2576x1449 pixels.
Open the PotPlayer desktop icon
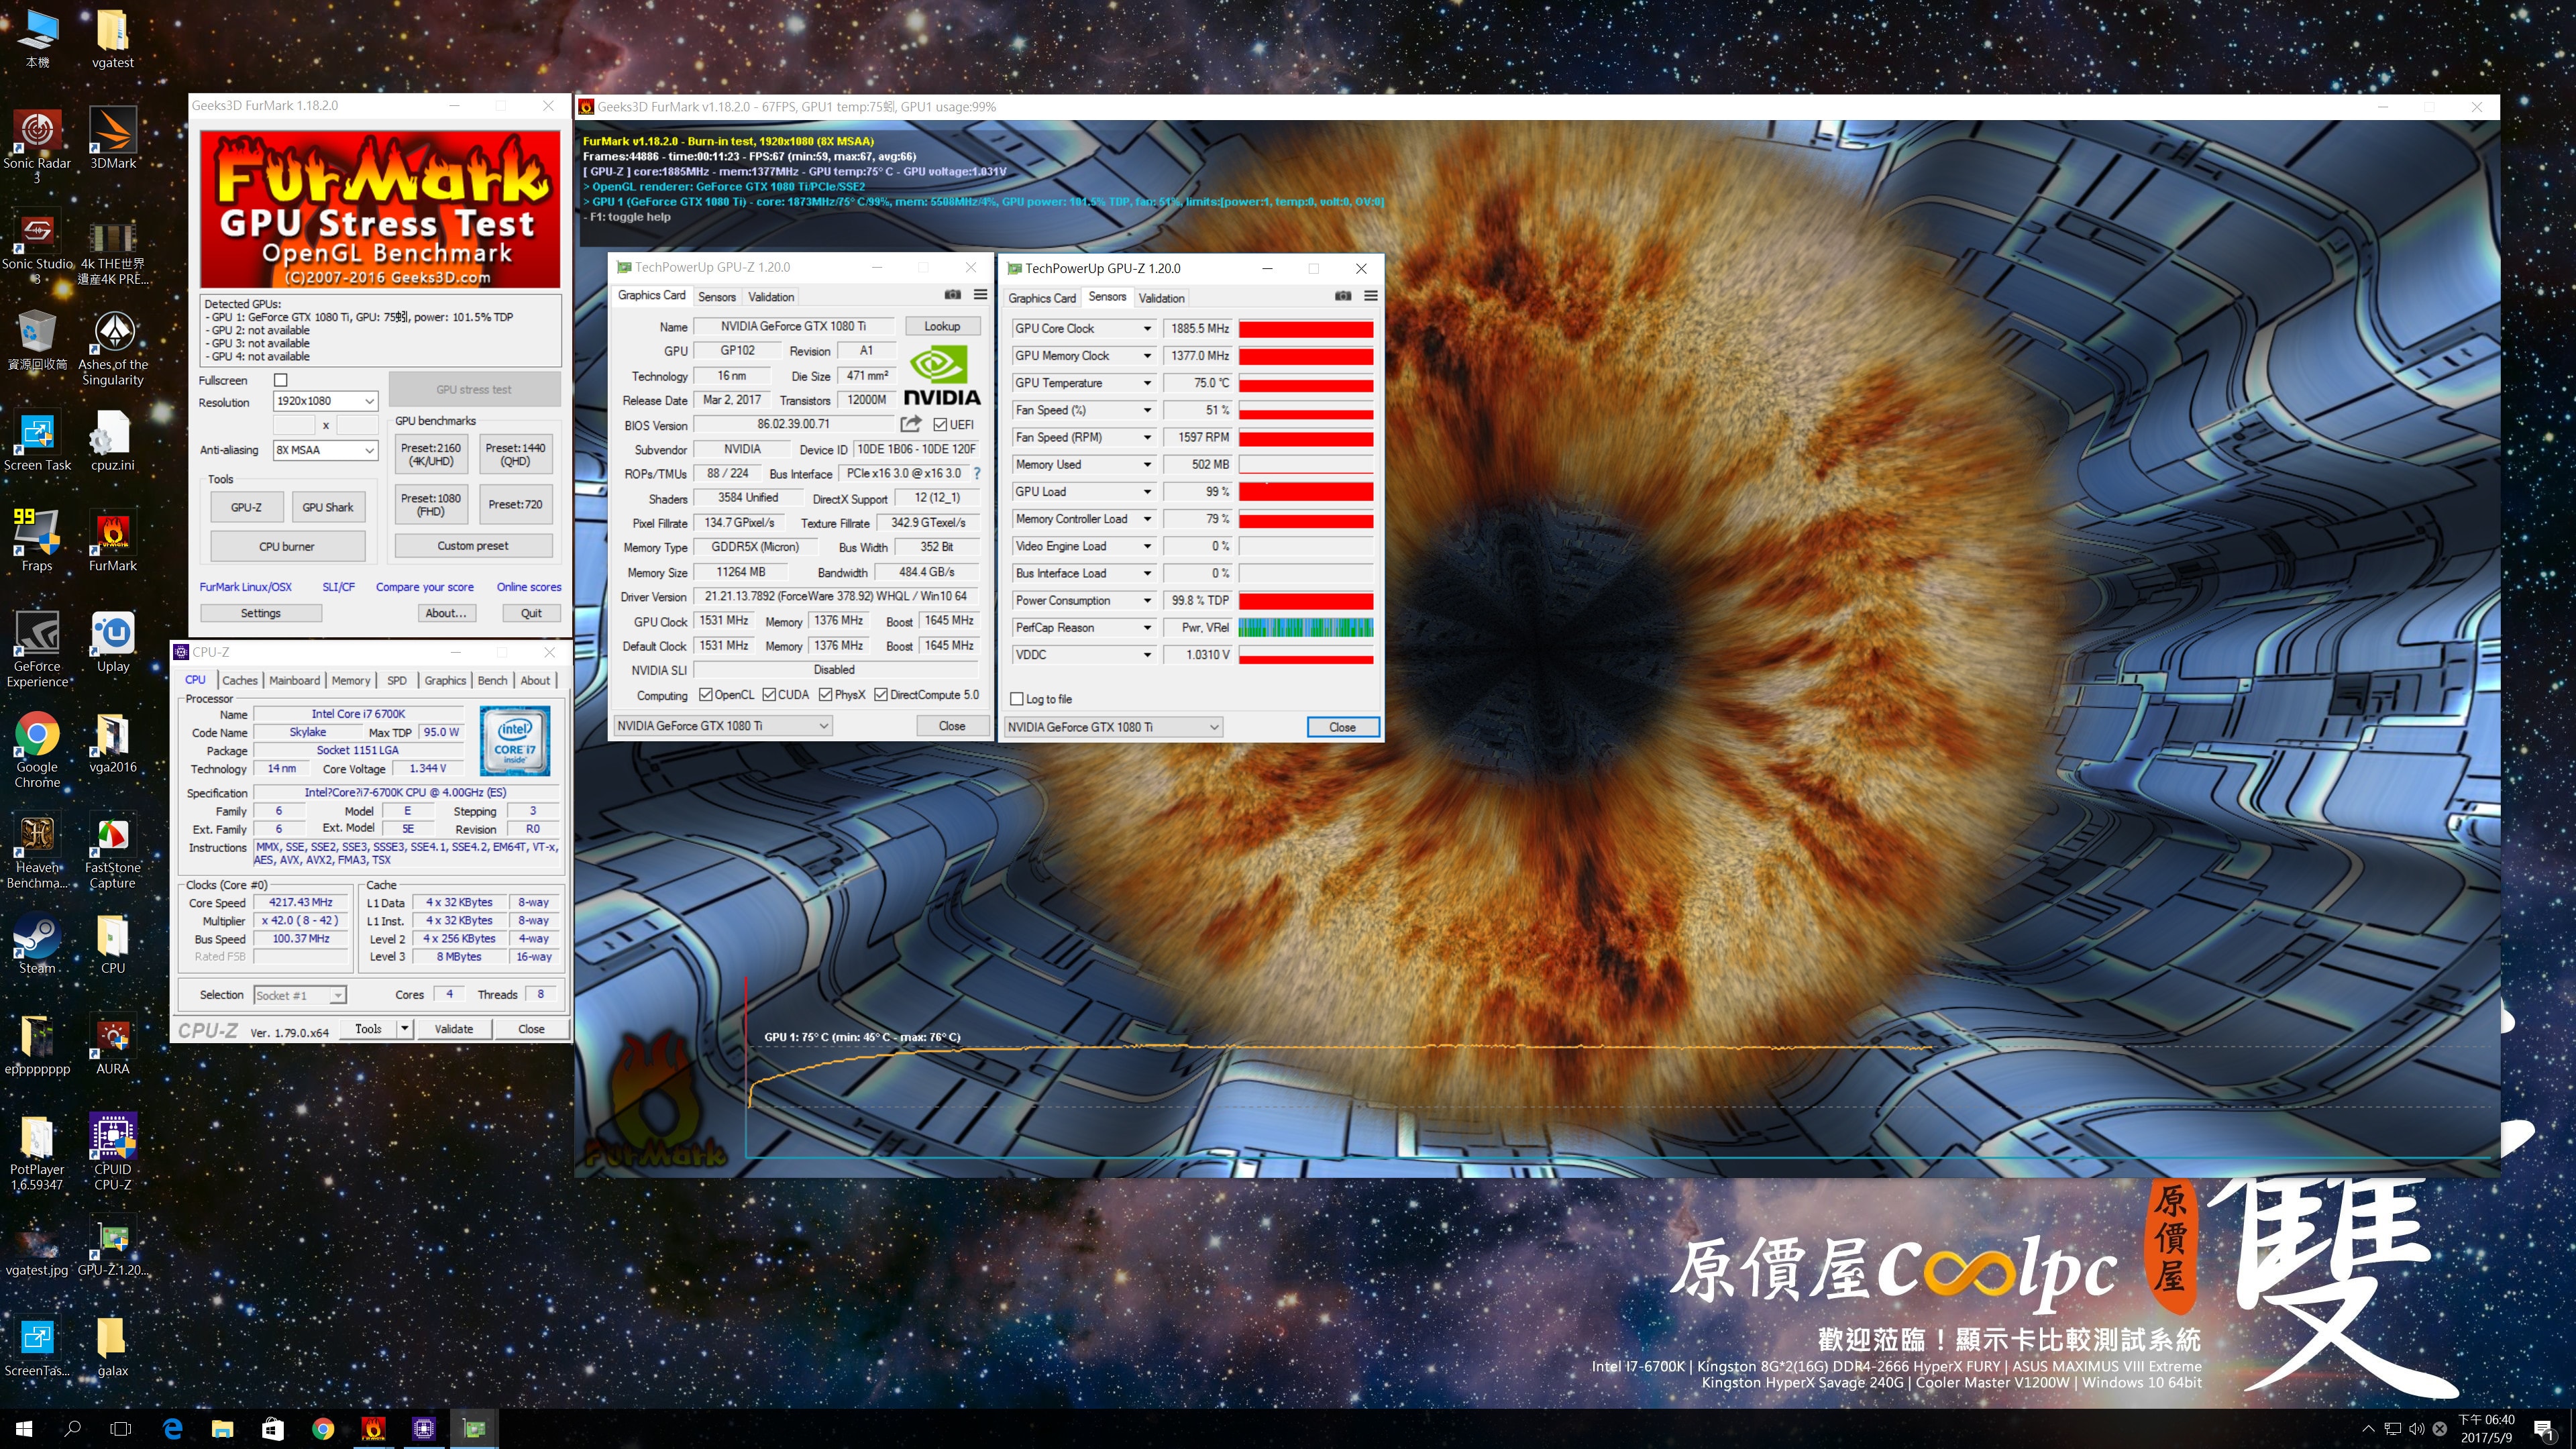click(x=37, y=1153)
